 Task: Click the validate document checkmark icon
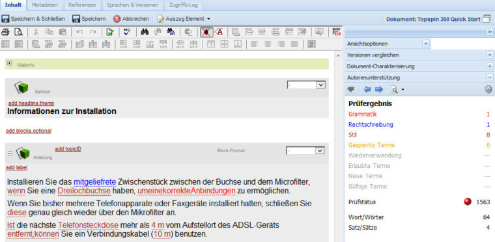[110, 32]
